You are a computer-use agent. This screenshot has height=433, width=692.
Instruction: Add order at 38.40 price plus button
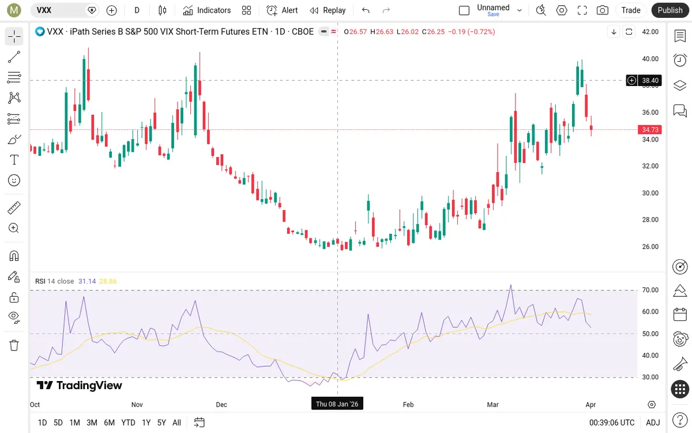click(632, 80)
